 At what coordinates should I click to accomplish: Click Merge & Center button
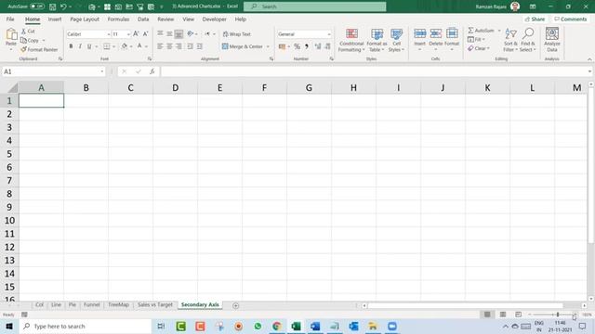[x=243, y=46]
